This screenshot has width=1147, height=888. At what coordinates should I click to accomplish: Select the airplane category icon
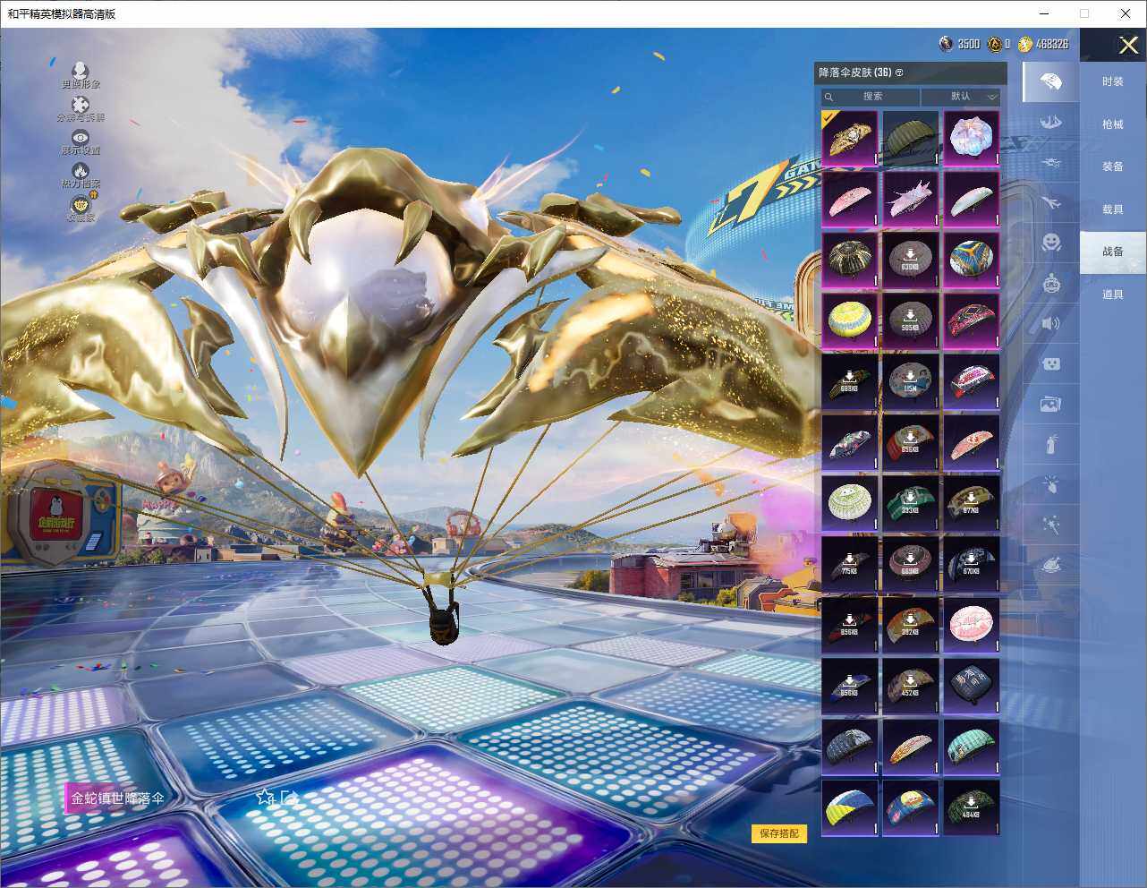(x=1051, y=202)
